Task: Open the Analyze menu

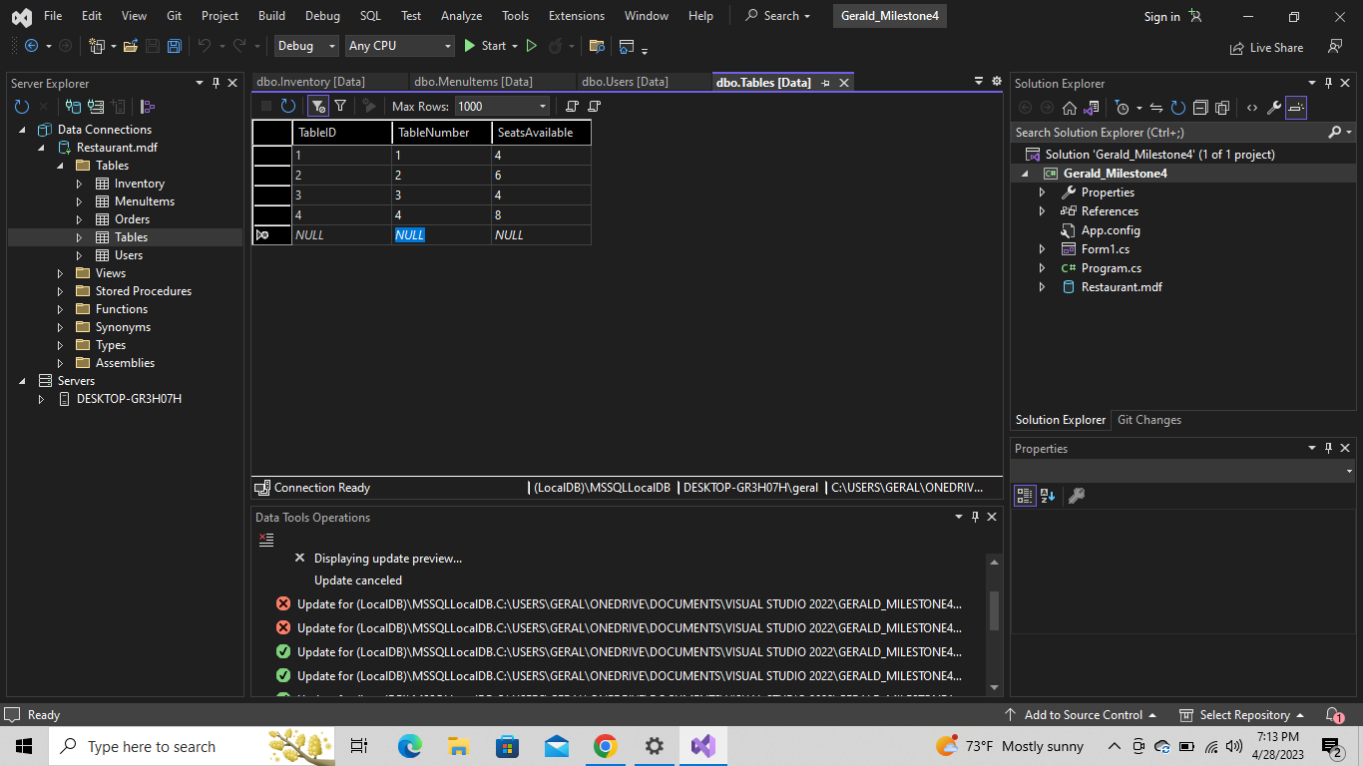Action: (x=461, y=15)
